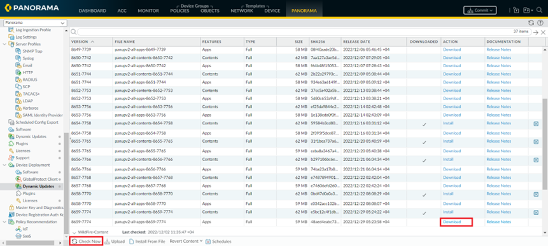Focus the filter search input field
This screenshot has width=548, height=246.
[304, 32]
